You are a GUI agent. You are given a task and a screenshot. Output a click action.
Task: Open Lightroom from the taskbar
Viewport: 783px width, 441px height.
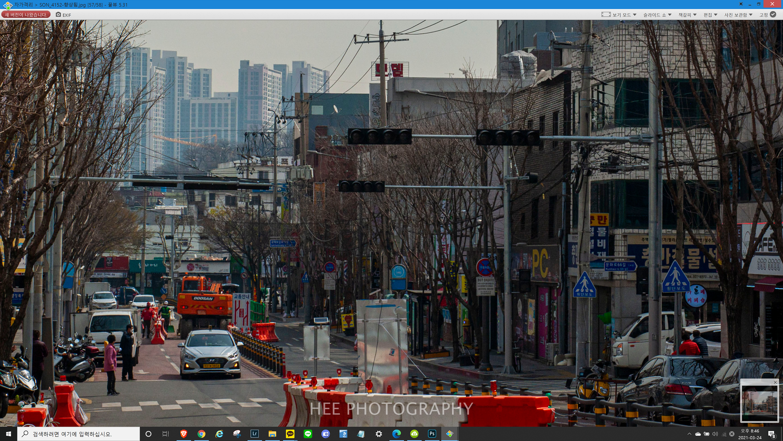[254, 434]
